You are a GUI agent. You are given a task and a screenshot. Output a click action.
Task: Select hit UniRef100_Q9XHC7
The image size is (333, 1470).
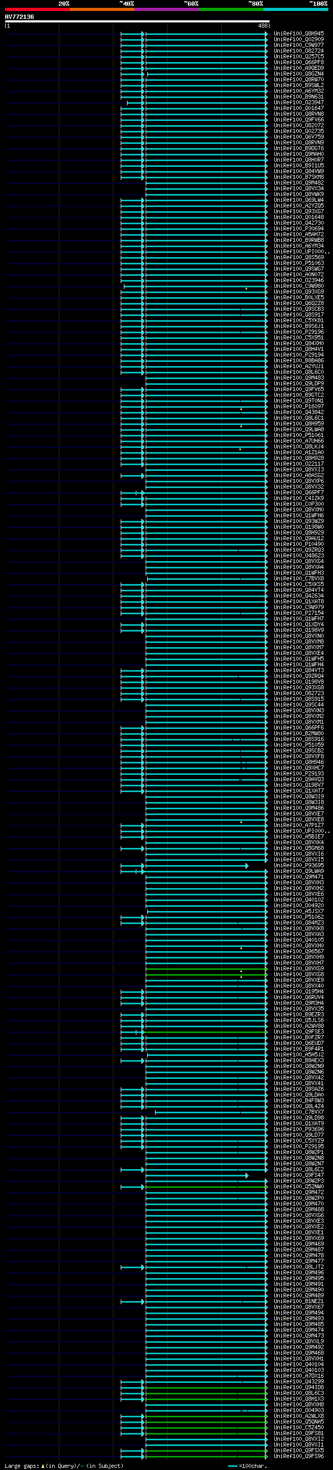[299, 768]
